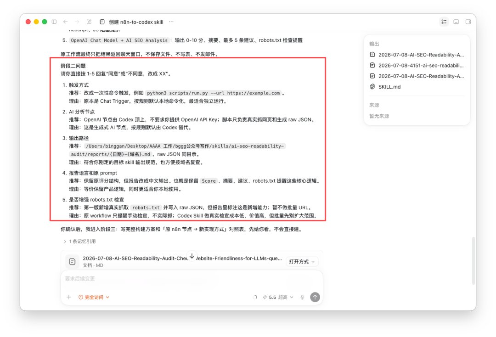The image size is (496, 337).
Task: Open first 2026-07-08-AI-SEO-Readability output file
Action: pos(417,55)
